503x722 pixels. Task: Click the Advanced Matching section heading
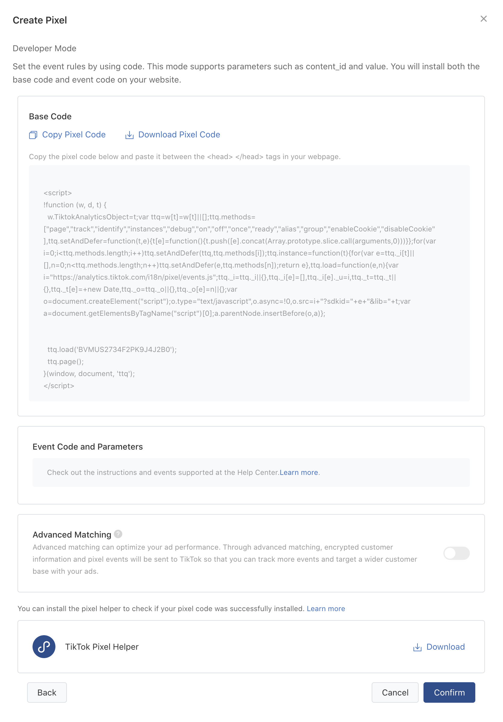pos(72,534)
